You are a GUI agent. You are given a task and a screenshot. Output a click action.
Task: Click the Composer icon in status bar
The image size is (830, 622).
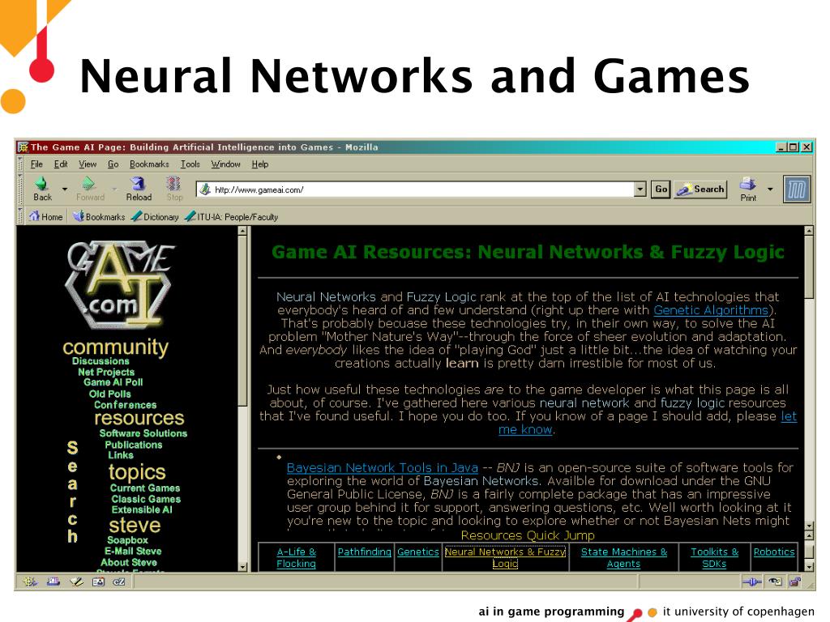pyautogui.click(x=76, y=582)
